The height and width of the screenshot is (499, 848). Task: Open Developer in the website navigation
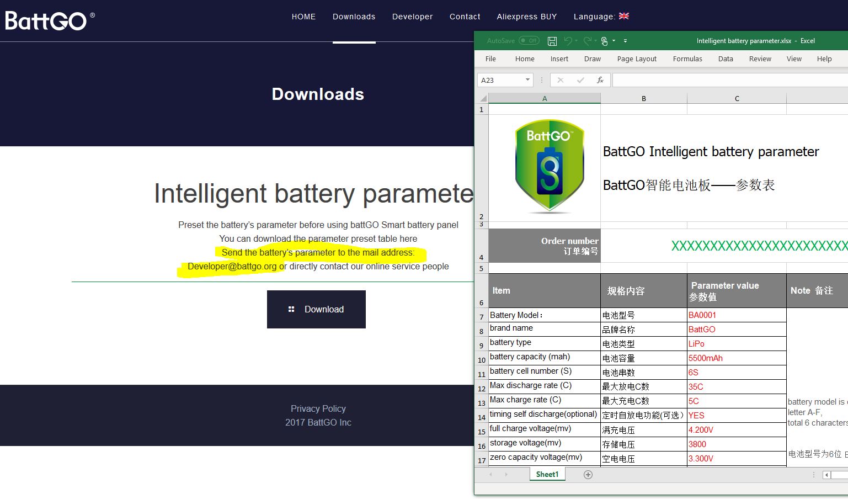(412, 17)
